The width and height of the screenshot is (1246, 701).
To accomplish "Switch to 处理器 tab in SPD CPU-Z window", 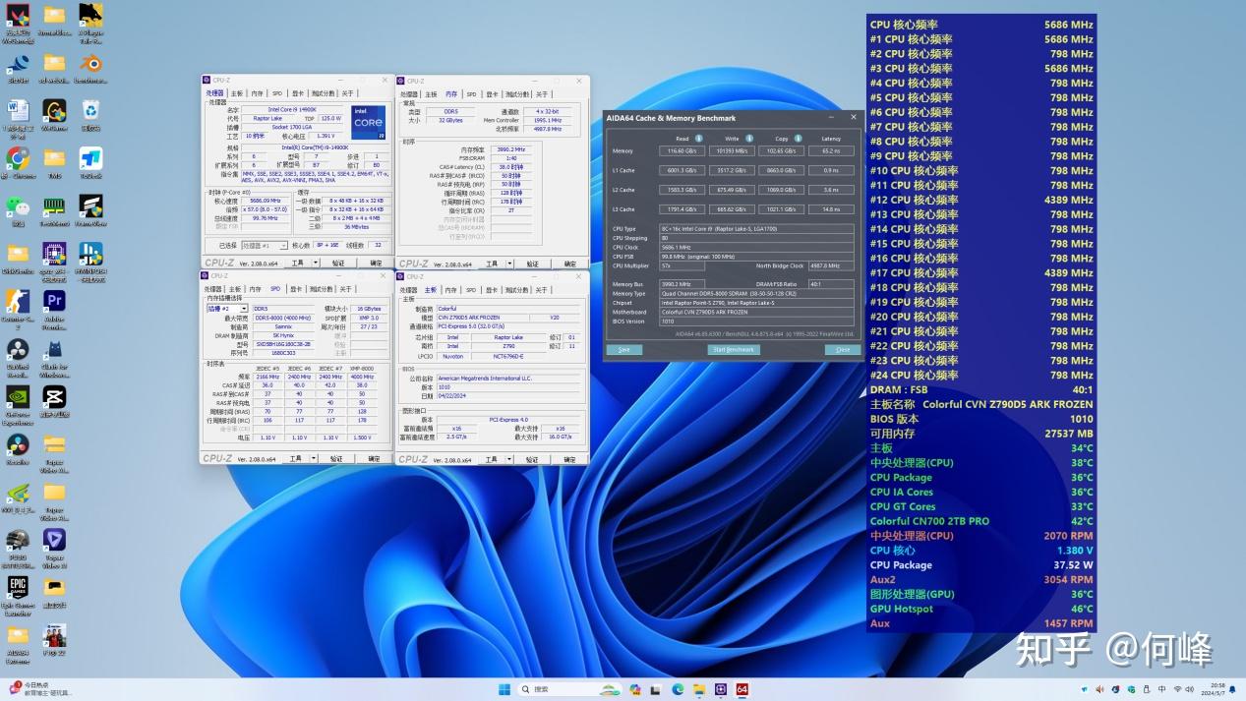I will [x=213, y=289].
